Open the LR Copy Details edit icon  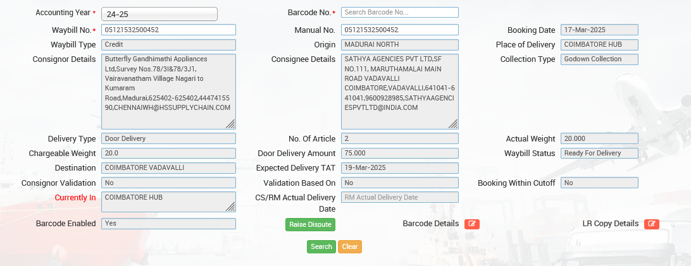click(x=652, y=224)
